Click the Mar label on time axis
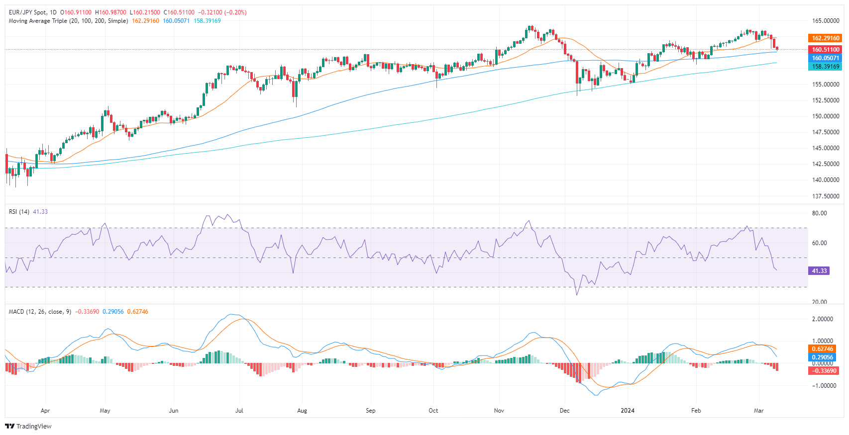Screen dimensions: 849x435 click(758, 411)
